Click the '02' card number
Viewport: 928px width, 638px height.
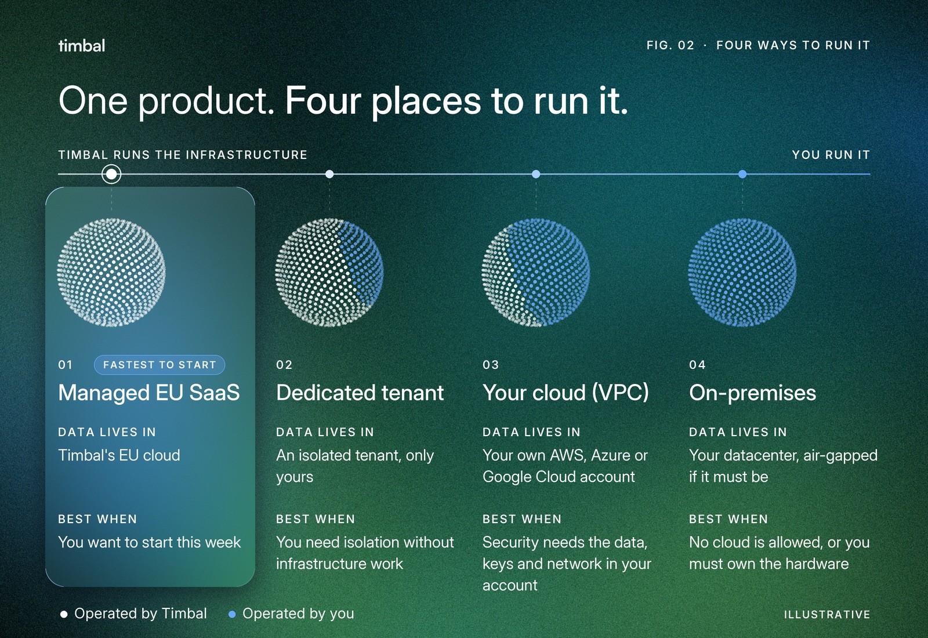[x=284, y=365]
